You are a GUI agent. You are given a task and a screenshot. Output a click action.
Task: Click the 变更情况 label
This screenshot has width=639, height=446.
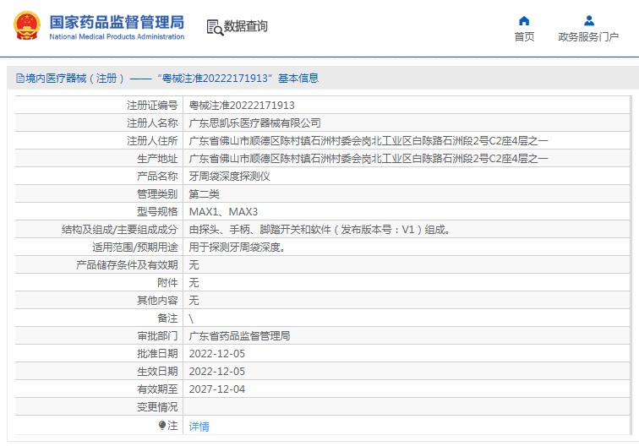(157, 407)
